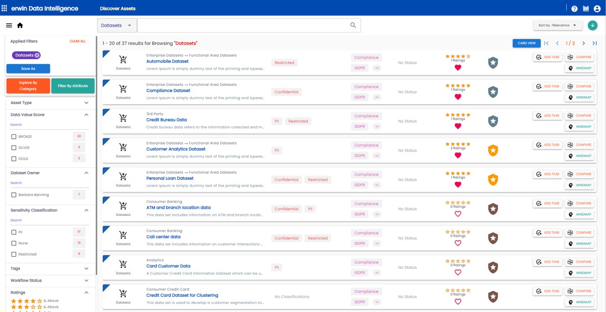This screenshot has width=606, height=312.
Task: Open the Help icon in the top bar
Action: point(574,8)
